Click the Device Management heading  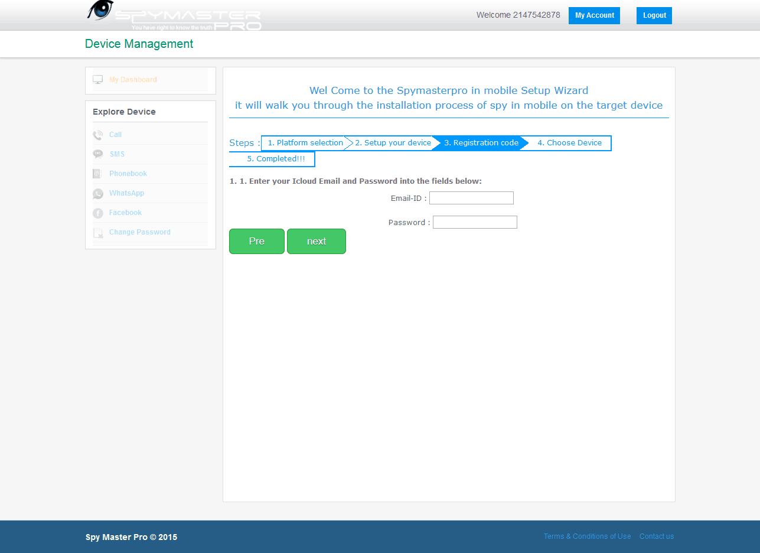139,44
